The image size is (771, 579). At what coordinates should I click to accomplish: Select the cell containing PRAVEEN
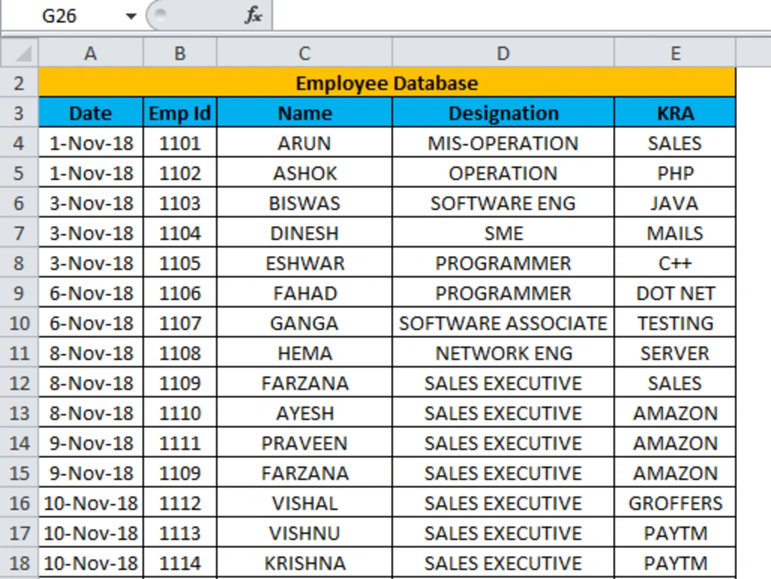[305, 443]
